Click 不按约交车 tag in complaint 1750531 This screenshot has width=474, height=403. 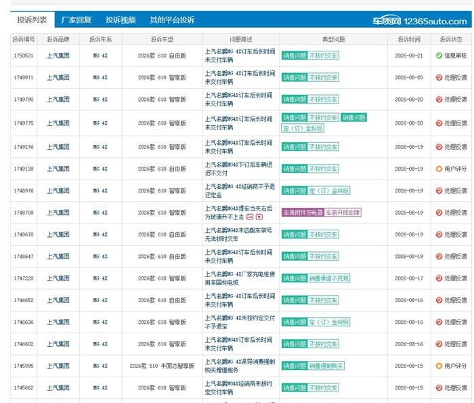click(323, 56)
